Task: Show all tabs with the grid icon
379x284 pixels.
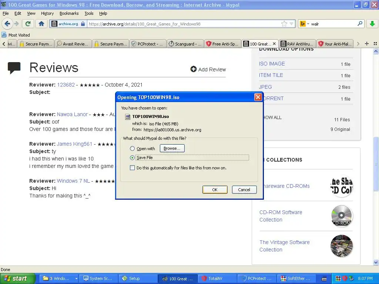Action: coord(375,44)
